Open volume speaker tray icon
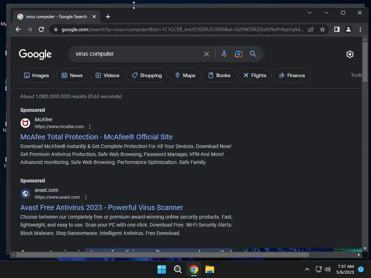The width and height of the screenshot is (371, 278). tap(328, 269)
